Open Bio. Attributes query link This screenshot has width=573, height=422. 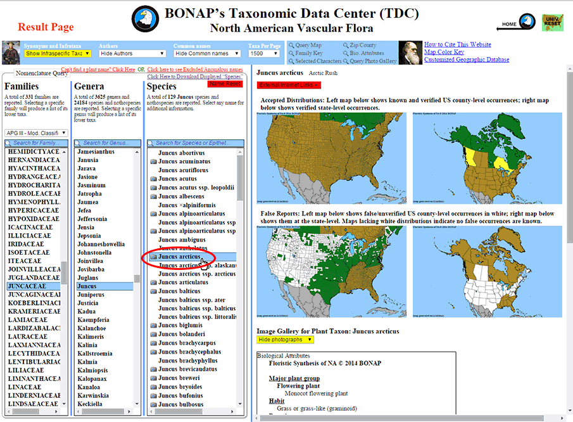363,53
